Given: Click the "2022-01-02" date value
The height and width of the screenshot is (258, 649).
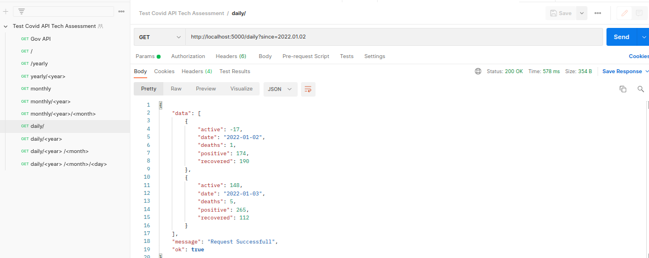Looking at the screenshot, I should point(243,137).
